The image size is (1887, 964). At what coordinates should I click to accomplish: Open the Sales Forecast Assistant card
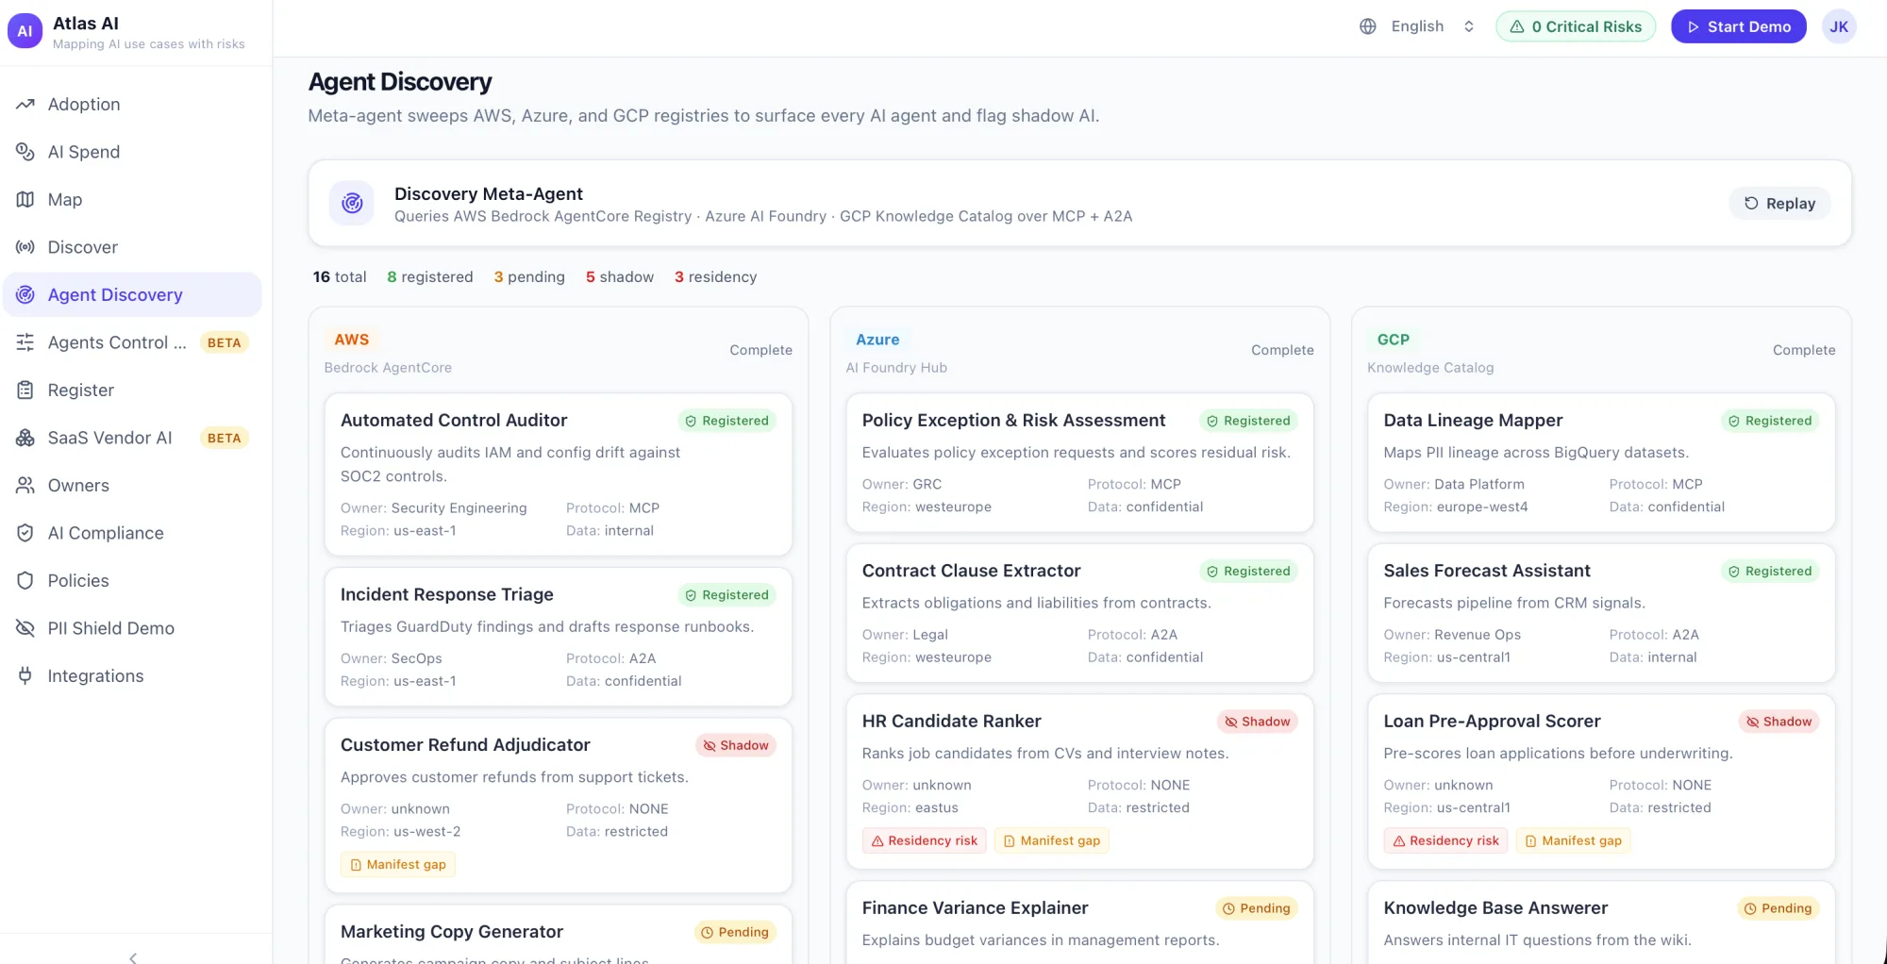click(x=1601, y=613)
